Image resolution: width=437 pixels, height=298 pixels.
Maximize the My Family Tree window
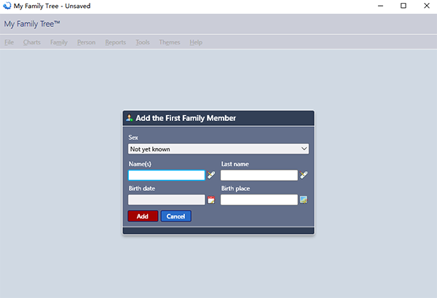(403, 6)
